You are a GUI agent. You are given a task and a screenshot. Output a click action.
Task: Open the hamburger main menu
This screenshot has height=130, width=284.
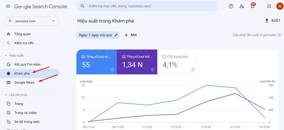point(8,6)
